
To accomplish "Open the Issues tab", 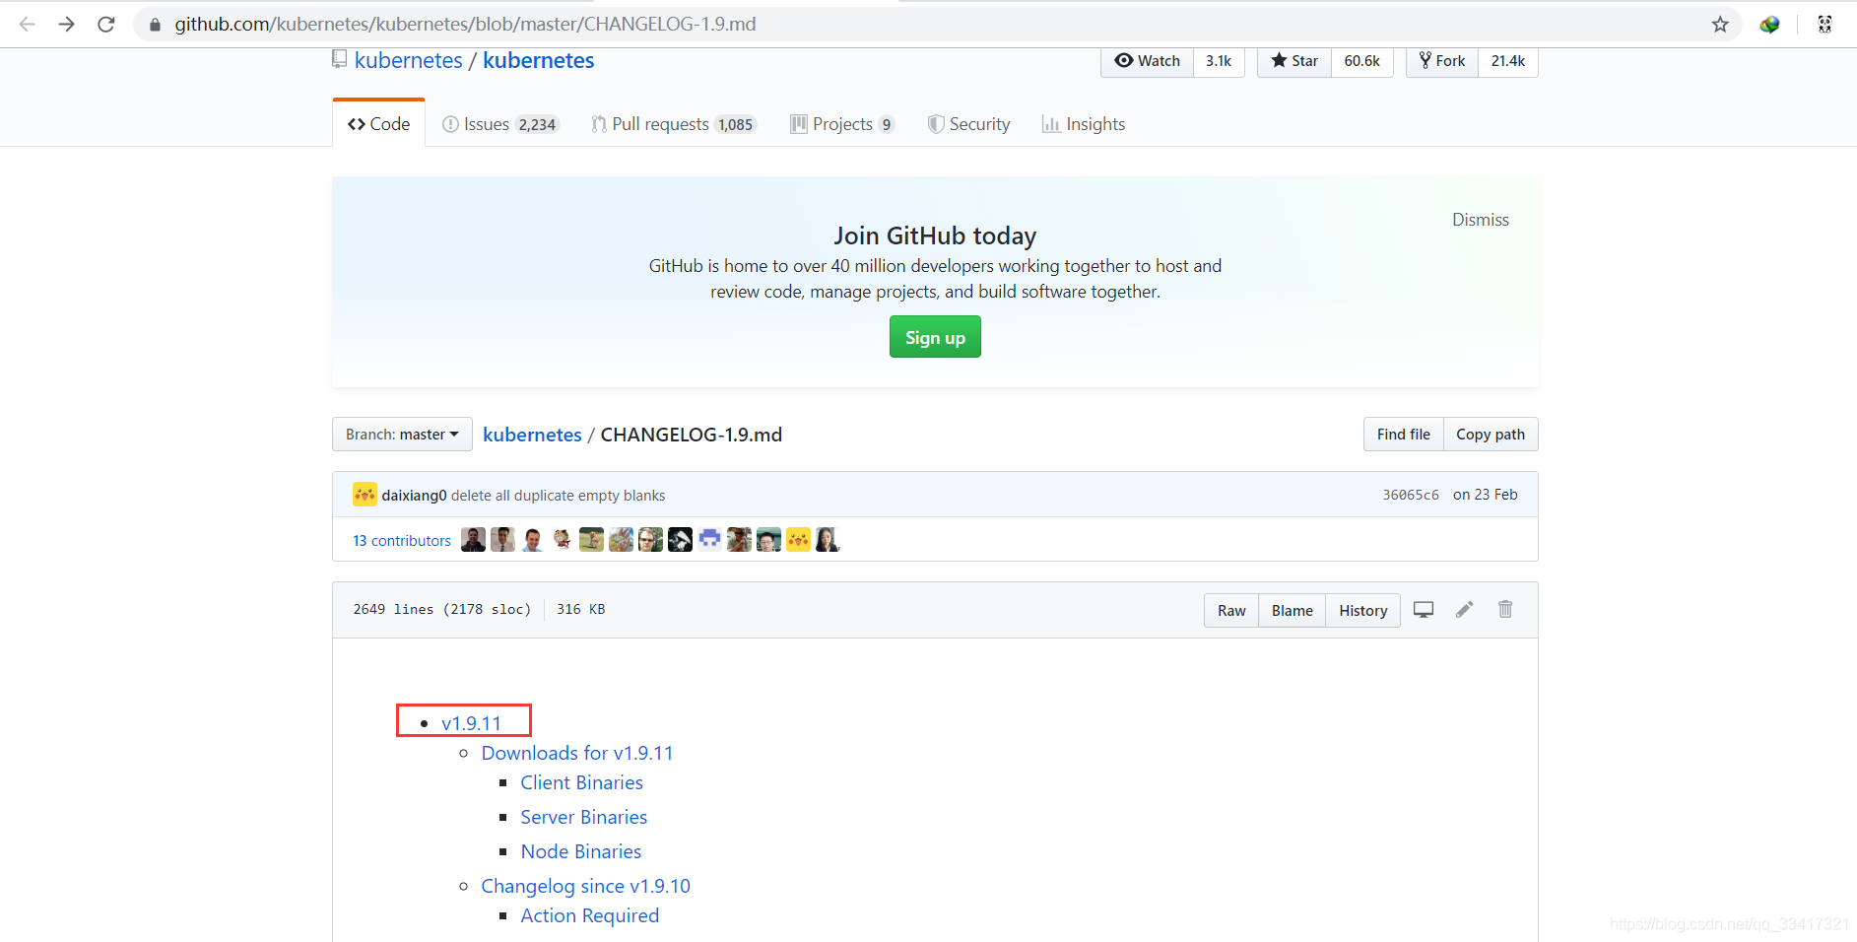I will click(500, 124).
